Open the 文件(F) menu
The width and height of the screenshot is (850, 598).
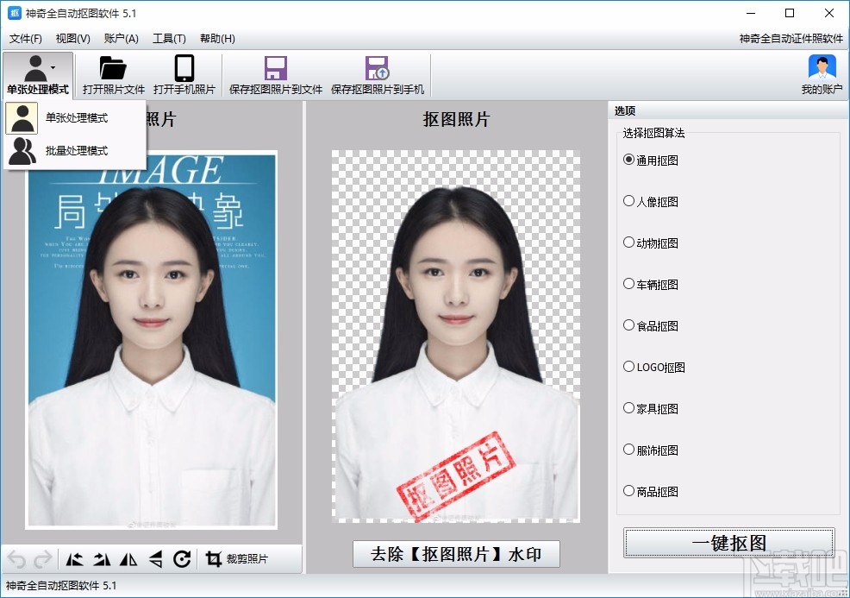pyautogui.click(x=26, y=39)
